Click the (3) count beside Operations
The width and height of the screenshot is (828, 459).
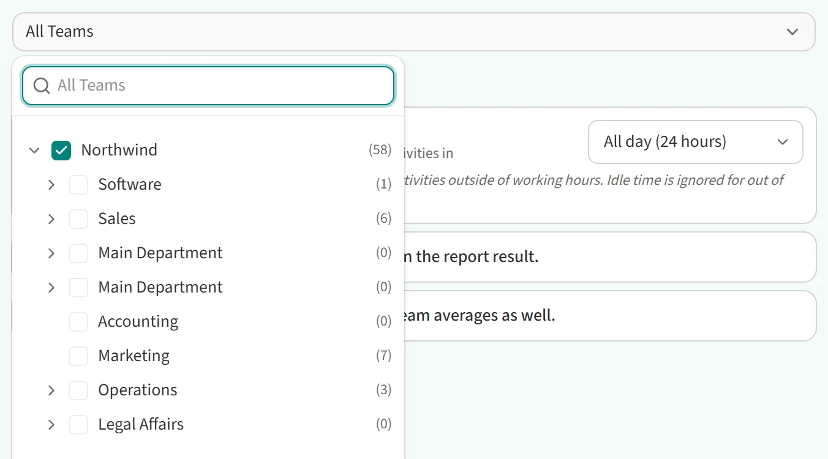(x=384, y=390)
